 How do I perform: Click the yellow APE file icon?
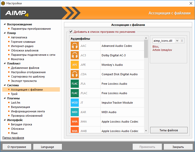pos(75,65)
